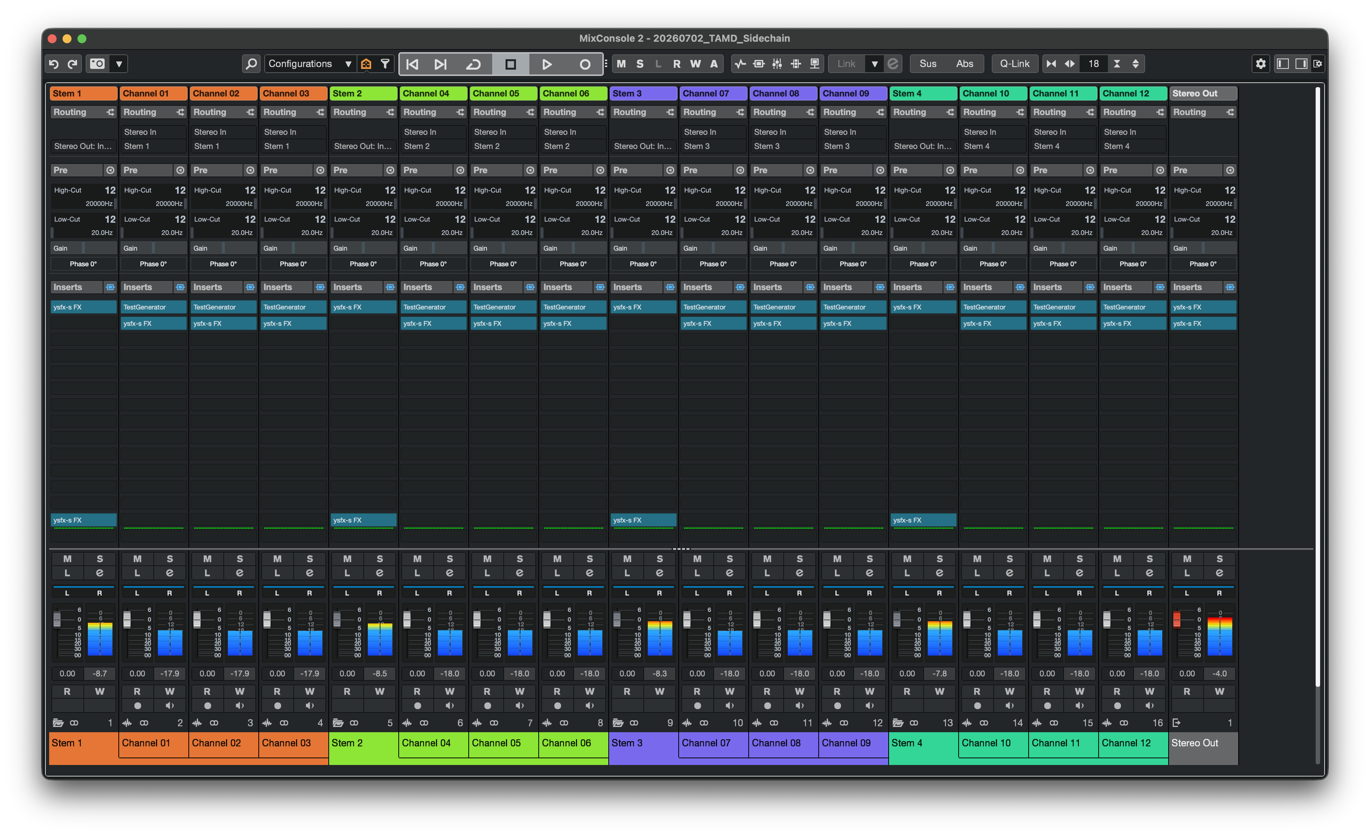Open Channel 01 output routing Stem 1
The image size is (1370, 835).
pos(153,146)
